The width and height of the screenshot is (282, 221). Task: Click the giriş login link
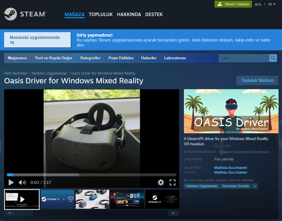(x=258, y=4)
